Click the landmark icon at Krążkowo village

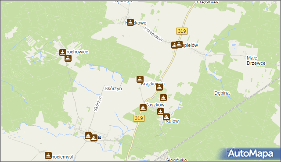130,22
